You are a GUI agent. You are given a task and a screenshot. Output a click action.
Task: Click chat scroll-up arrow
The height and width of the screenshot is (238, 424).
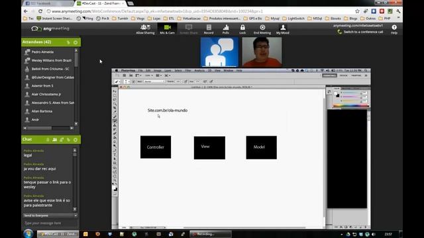(x=75, y=150)
